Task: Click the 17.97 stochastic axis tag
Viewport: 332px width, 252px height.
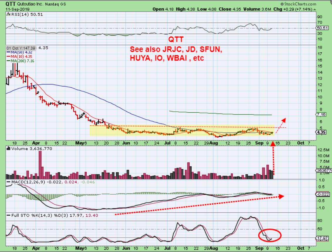Action: point(322,238)
